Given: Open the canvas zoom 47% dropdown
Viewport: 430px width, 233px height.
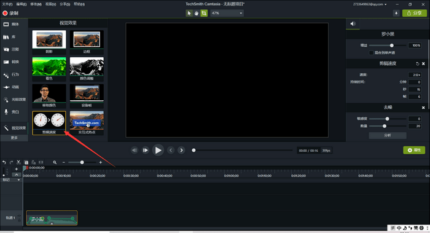Looking at the screenshot, I should pyautogui.click(x=227, y=13).
